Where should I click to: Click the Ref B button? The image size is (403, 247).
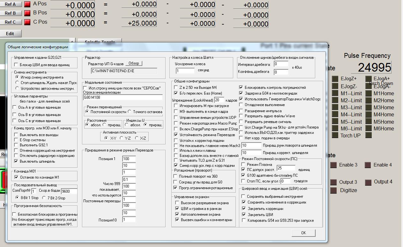pyautogui.click(x=11, y=13)
